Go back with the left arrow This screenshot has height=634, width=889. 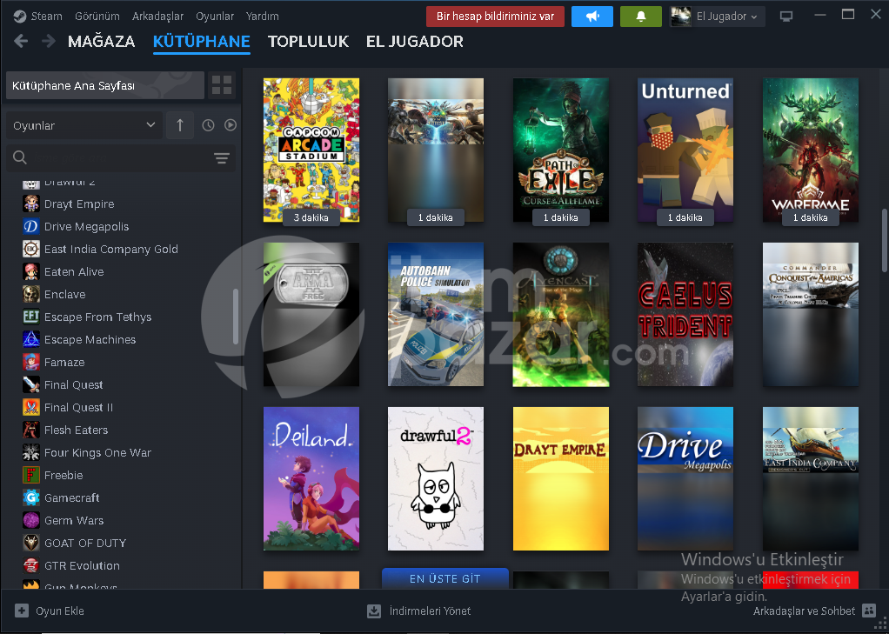click(21, 42)
